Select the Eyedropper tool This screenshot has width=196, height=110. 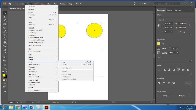(5, 53)
